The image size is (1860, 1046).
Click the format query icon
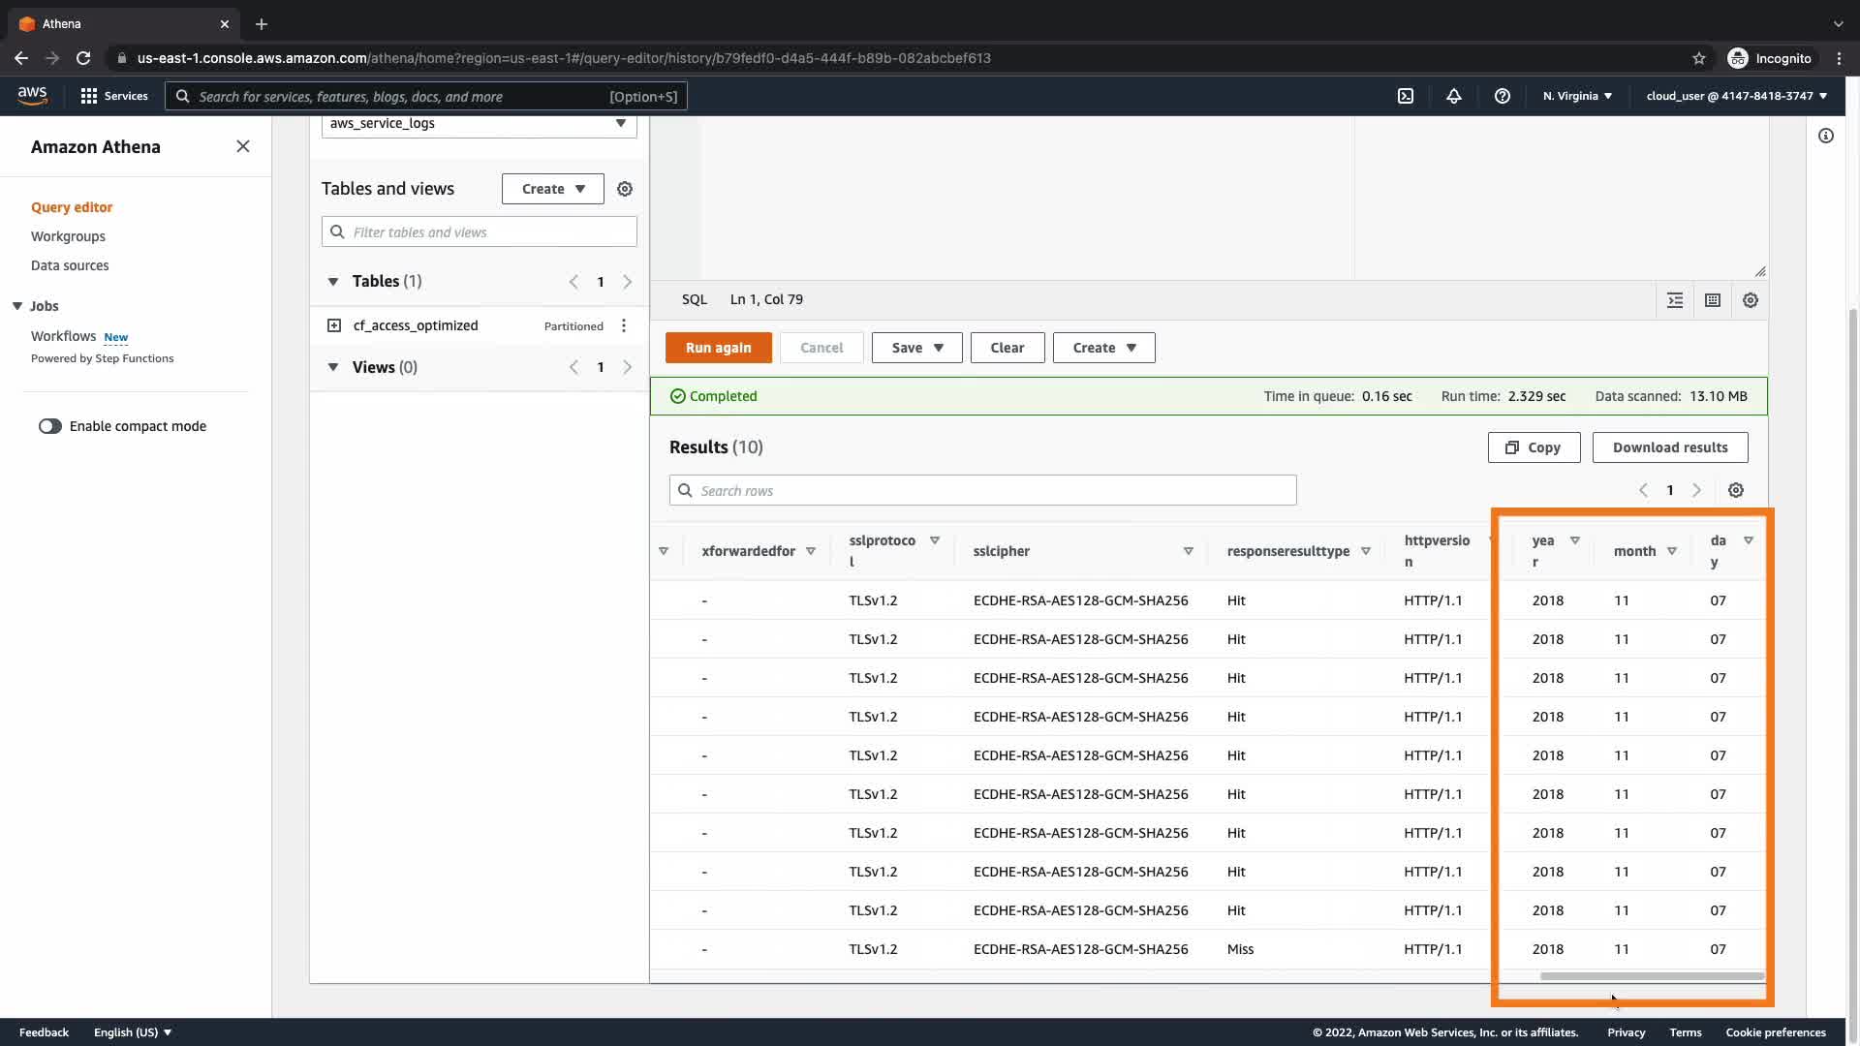coord(1674,300)
